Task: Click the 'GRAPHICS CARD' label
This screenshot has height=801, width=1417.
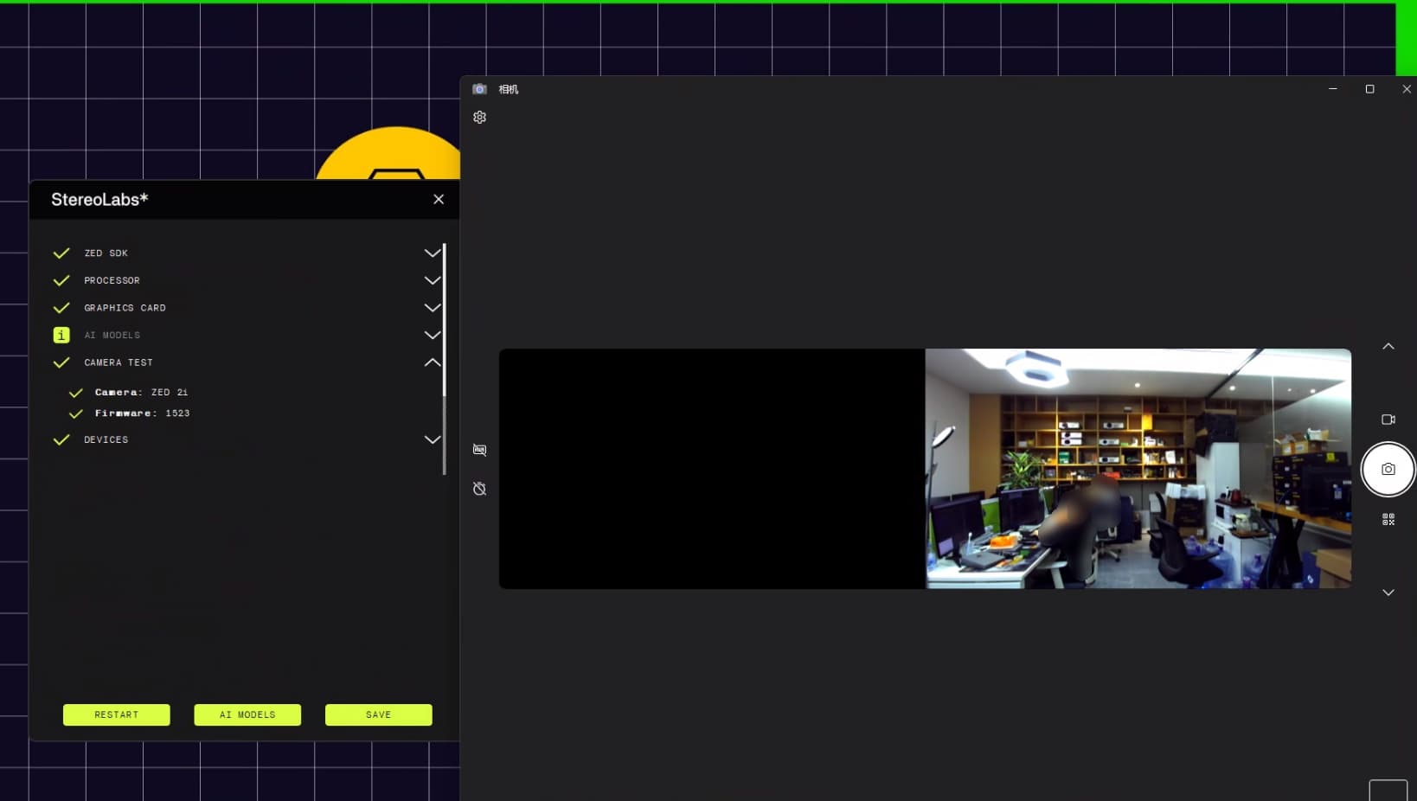Action: 125,308
